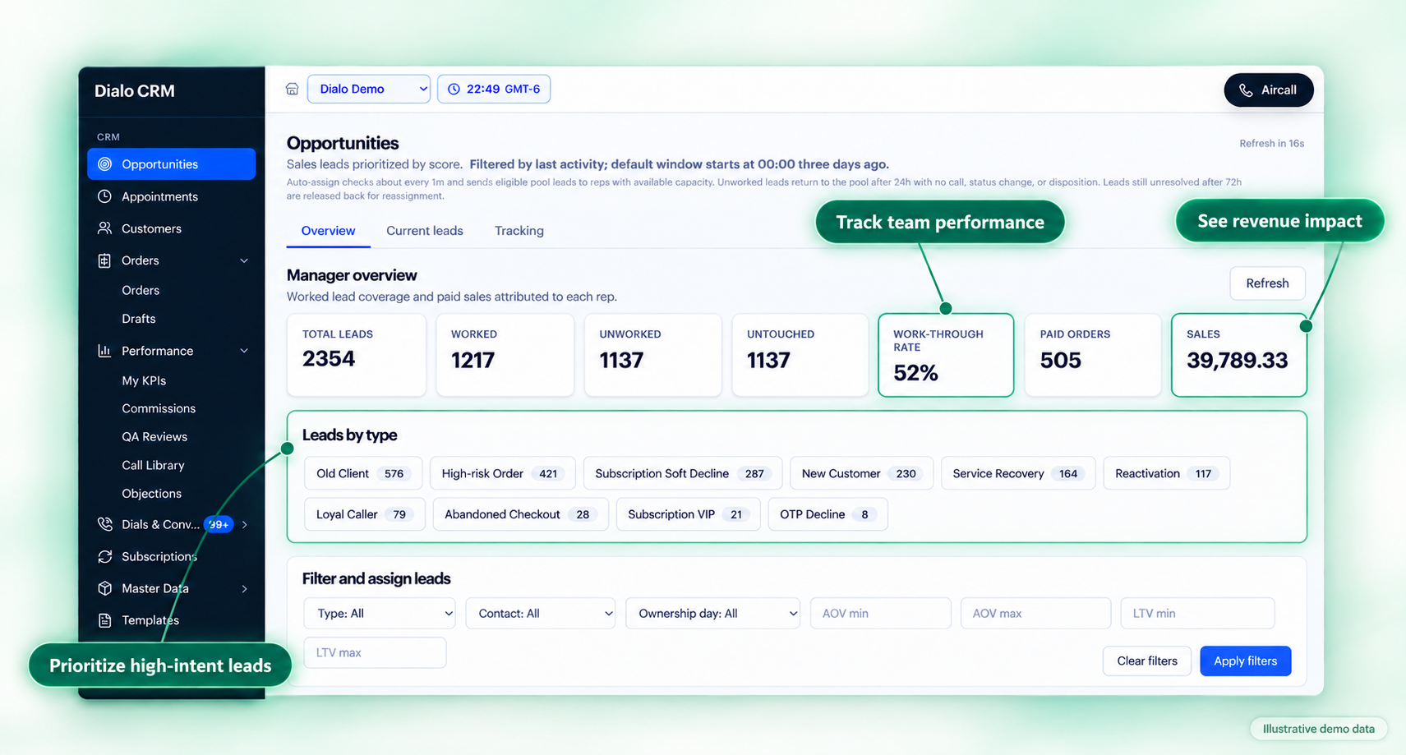Select the Loyal Caller 79 chip
1406x755 pixels.
pos(364,514)
